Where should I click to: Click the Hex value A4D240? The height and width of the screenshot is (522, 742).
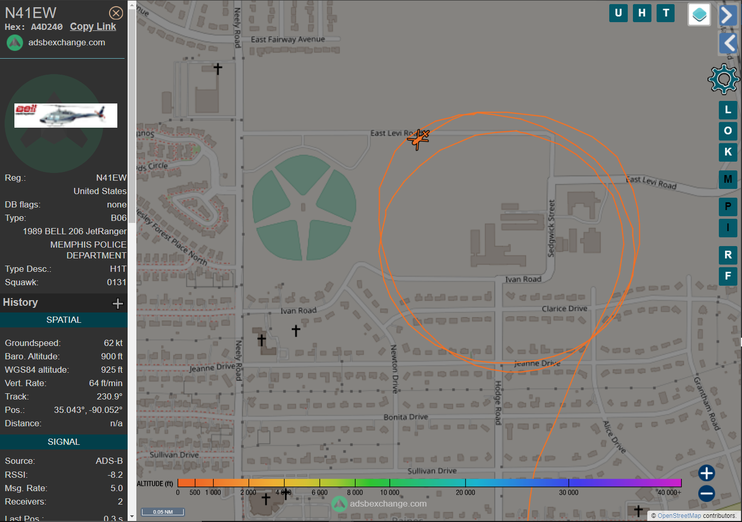point(47,27)
